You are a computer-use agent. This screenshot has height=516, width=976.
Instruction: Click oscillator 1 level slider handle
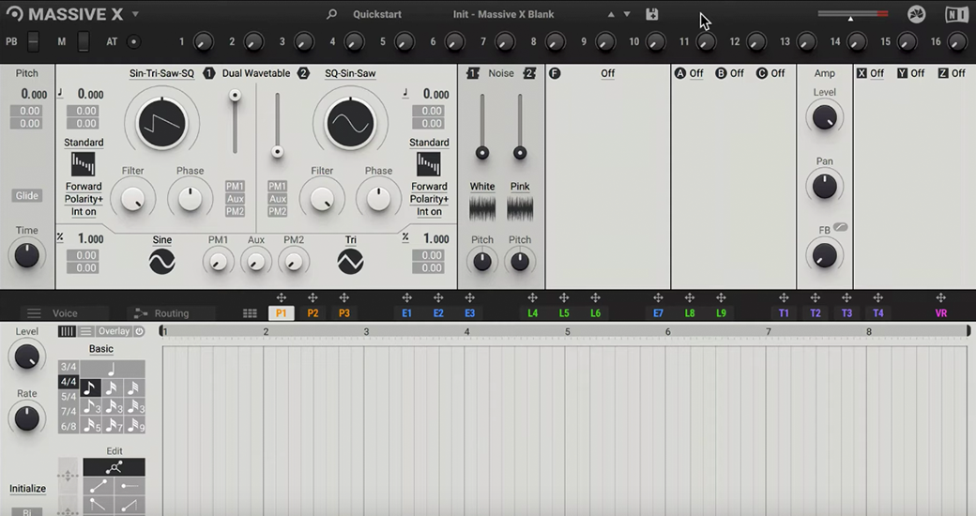click(x=235, y=96)
